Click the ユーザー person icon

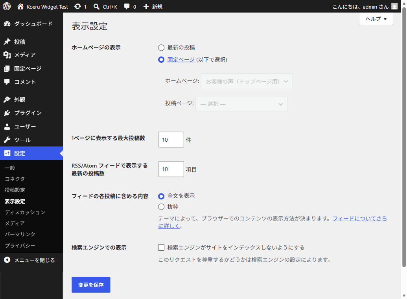[x=7, y=127]
